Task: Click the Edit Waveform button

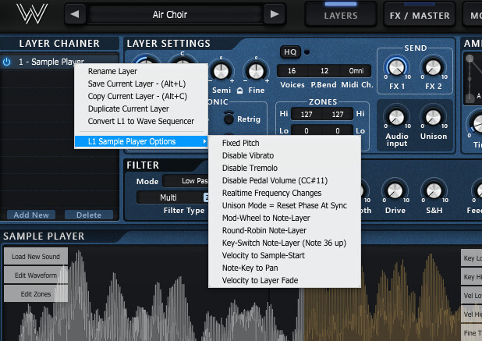Action: 36,275
